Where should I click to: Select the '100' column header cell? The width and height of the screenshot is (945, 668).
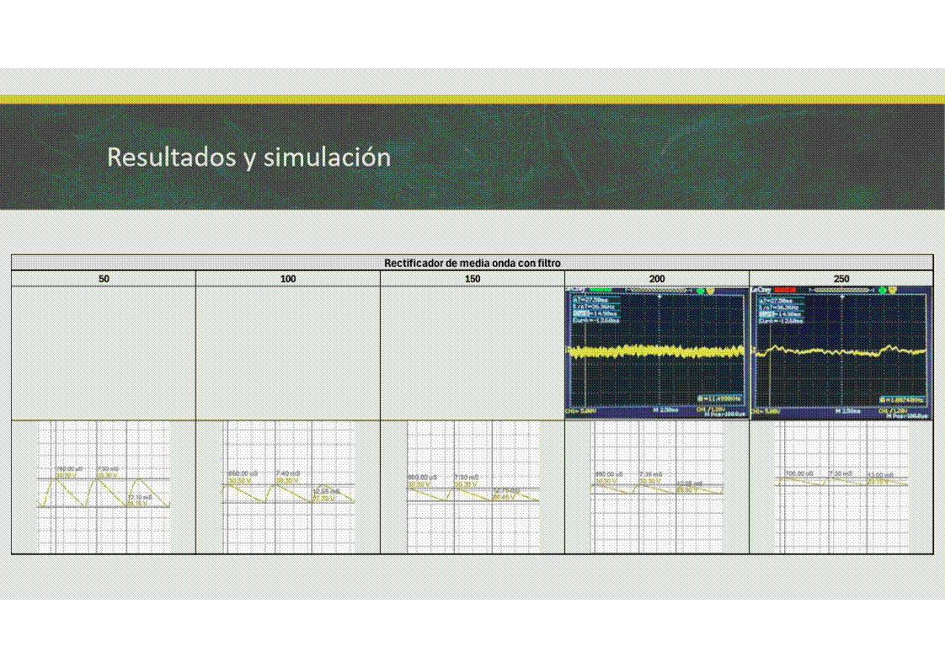pos(288,279)
